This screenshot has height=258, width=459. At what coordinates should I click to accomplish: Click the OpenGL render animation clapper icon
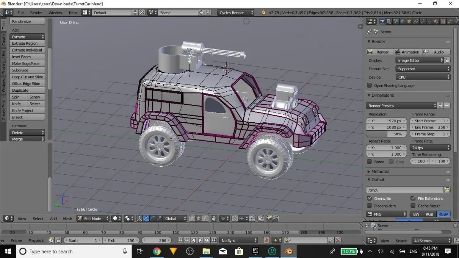275,219
